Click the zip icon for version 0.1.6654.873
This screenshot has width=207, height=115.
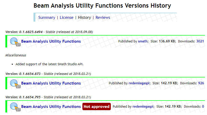pos(15,84)
